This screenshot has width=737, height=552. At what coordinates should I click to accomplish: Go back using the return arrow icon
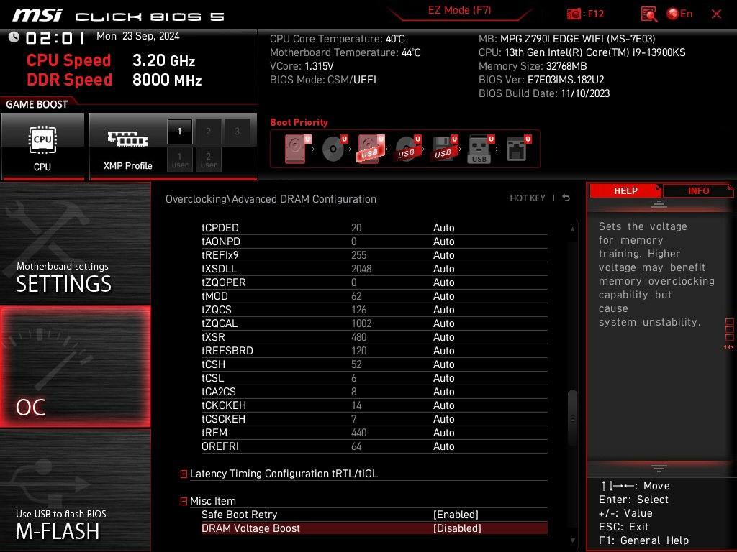coord(566,198)
